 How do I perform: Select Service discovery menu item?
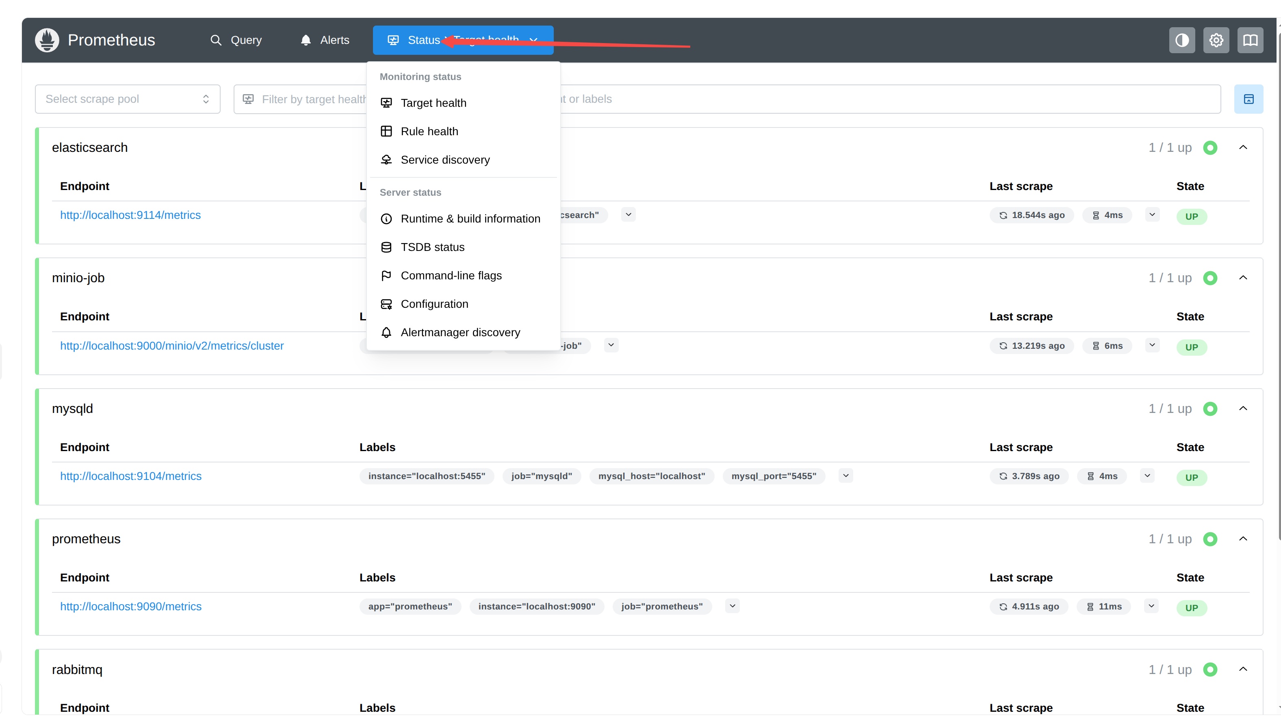point(463,160)
